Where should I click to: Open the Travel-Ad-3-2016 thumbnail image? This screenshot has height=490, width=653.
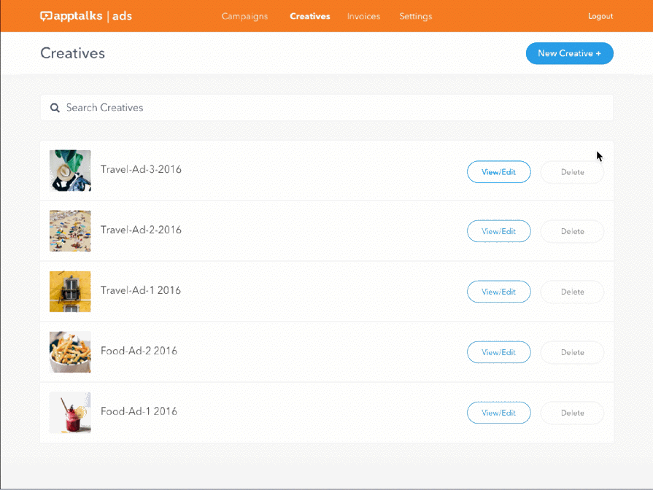coord(69,171)
